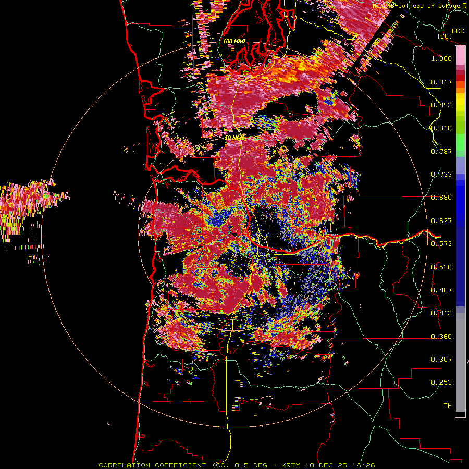Click the 100 NMI range ring label

(x=234, y=41)
